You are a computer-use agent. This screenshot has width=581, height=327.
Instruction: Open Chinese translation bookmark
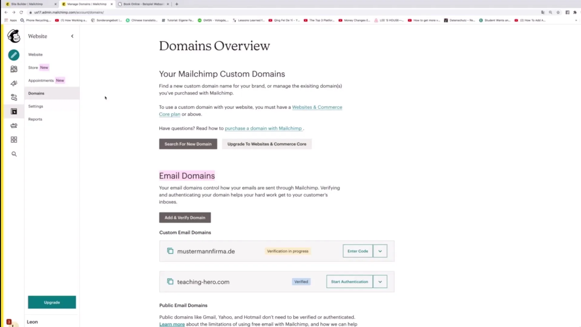[142, 20]
